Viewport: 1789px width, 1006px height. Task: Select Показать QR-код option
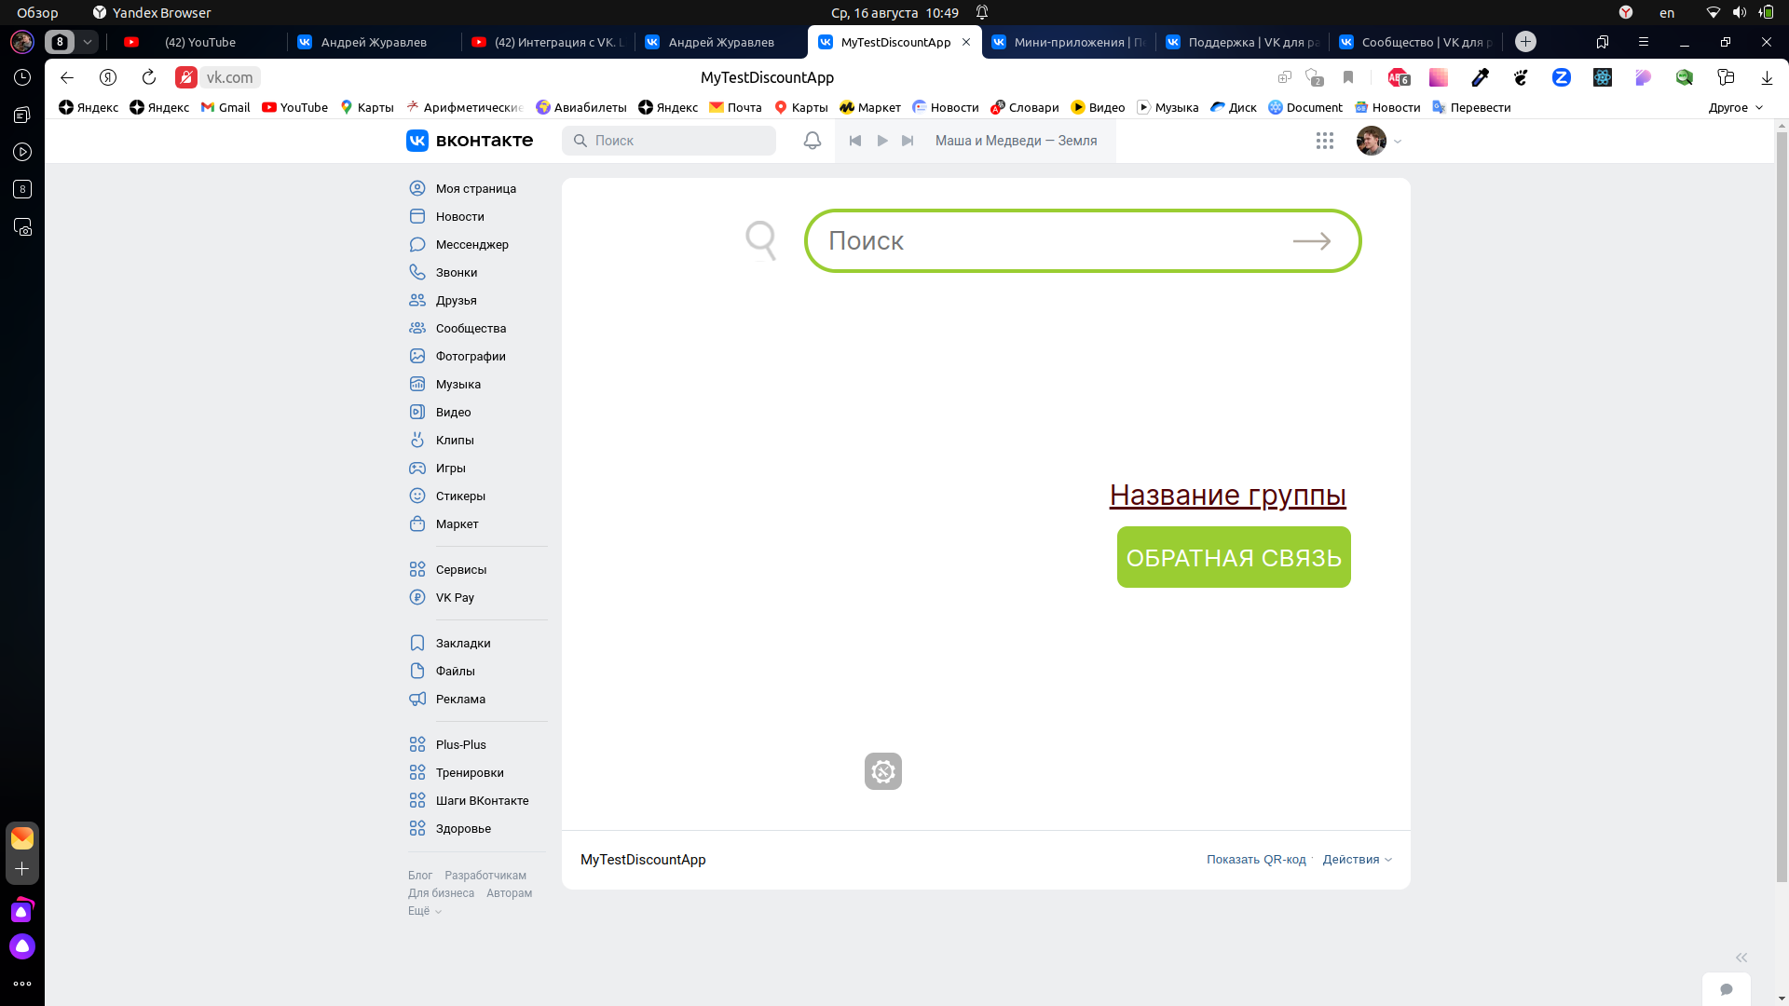1256,859
